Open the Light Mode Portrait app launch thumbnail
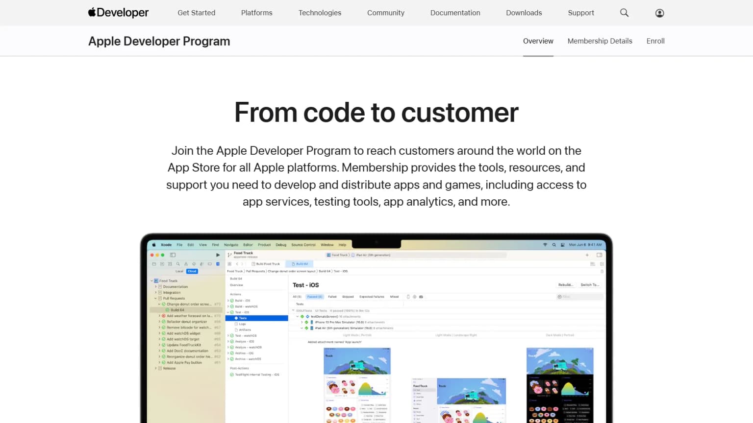Screen dimensions: 753x423 click(357, 385)
